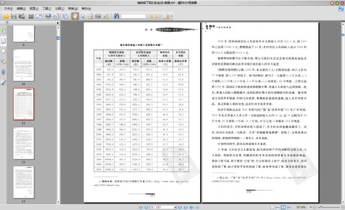Image resolution: width=345 pixels, height=210 pixels.
Task: Open the page number dropdown
Action: click(175, 207)
